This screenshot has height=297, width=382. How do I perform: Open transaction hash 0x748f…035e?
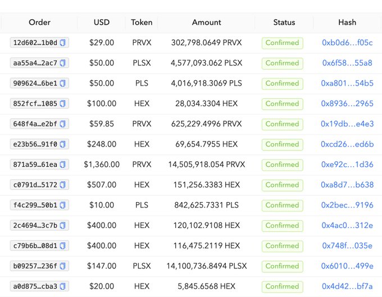(x=347, y=246)
